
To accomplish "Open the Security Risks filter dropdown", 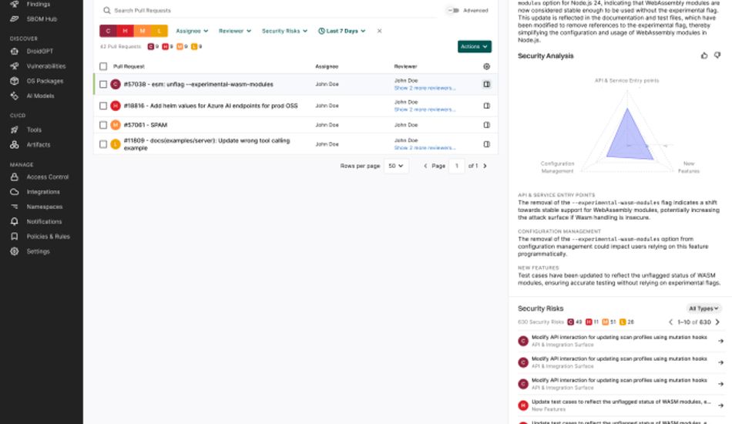I will click(285, 31).
